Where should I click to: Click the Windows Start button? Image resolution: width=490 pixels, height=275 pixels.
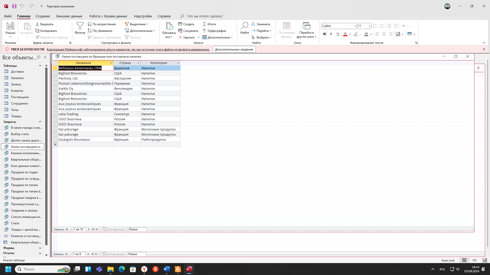point(8,269)
